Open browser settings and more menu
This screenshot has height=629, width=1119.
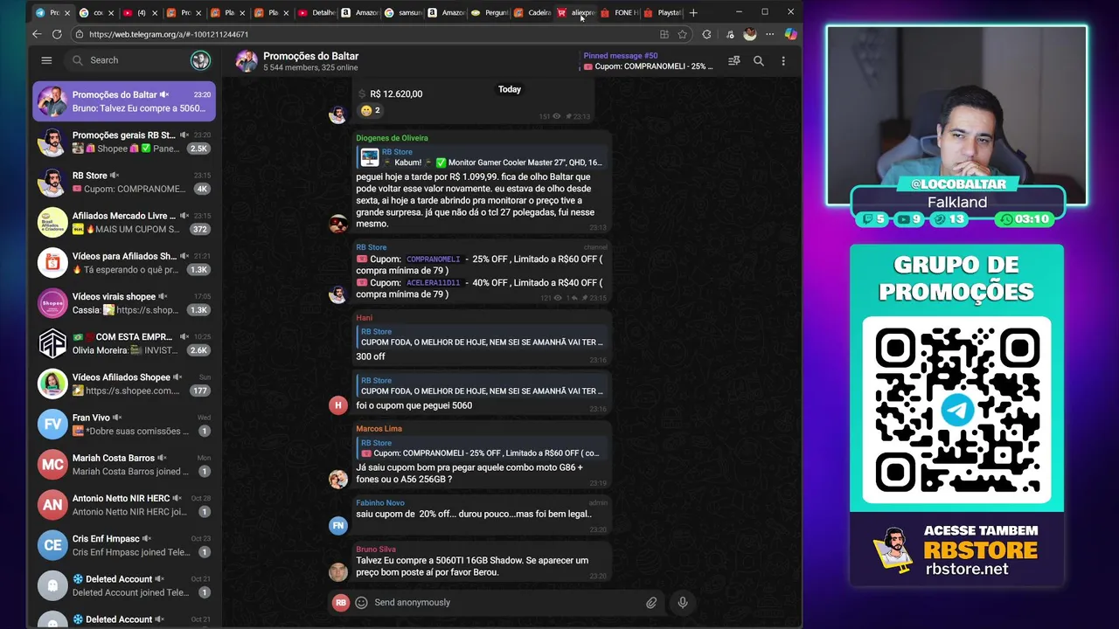tap(769, 34)
